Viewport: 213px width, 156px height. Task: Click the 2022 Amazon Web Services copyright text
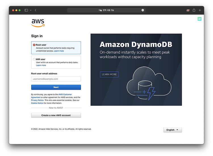61,129
